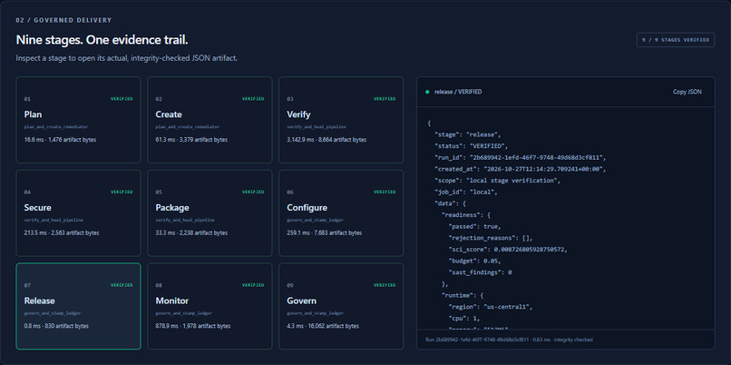Open the Package stage card

tap(210, 213)
